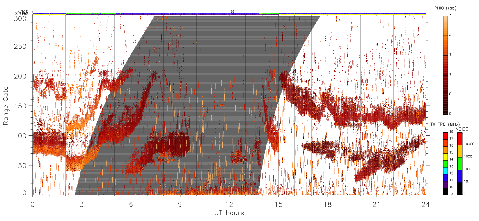Click tick label '21' on the UT hours axis
Image resolution: width=479 pixels, height=221 pixels.
pos(376,204)
